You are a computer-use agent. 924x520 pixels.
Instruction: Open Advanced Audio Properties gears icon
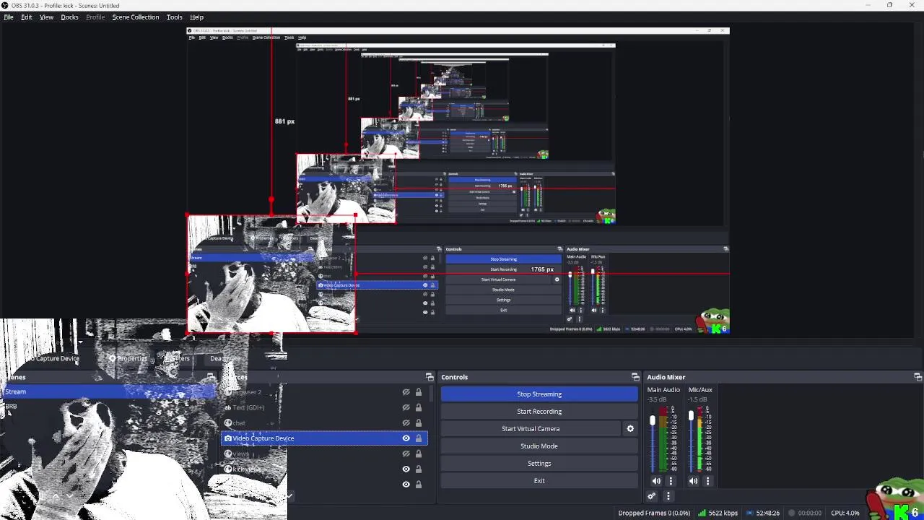coord(651,496)
